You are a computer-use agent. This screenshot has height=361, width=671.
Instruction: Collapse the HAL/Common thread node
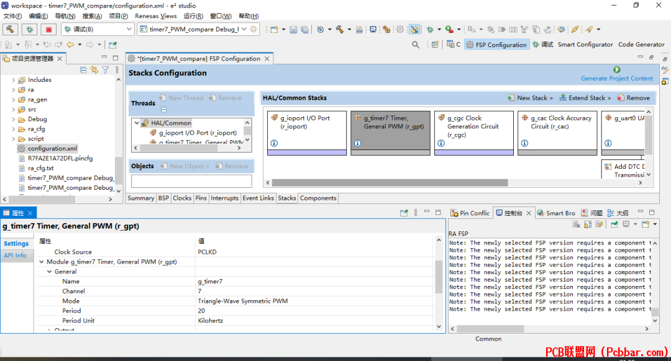coord(137,123)
